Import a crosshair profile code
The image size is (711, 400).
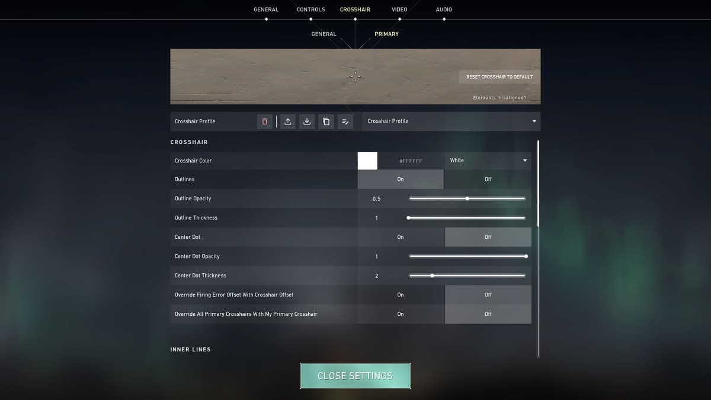pyautogui.click(x=307, y=121)
